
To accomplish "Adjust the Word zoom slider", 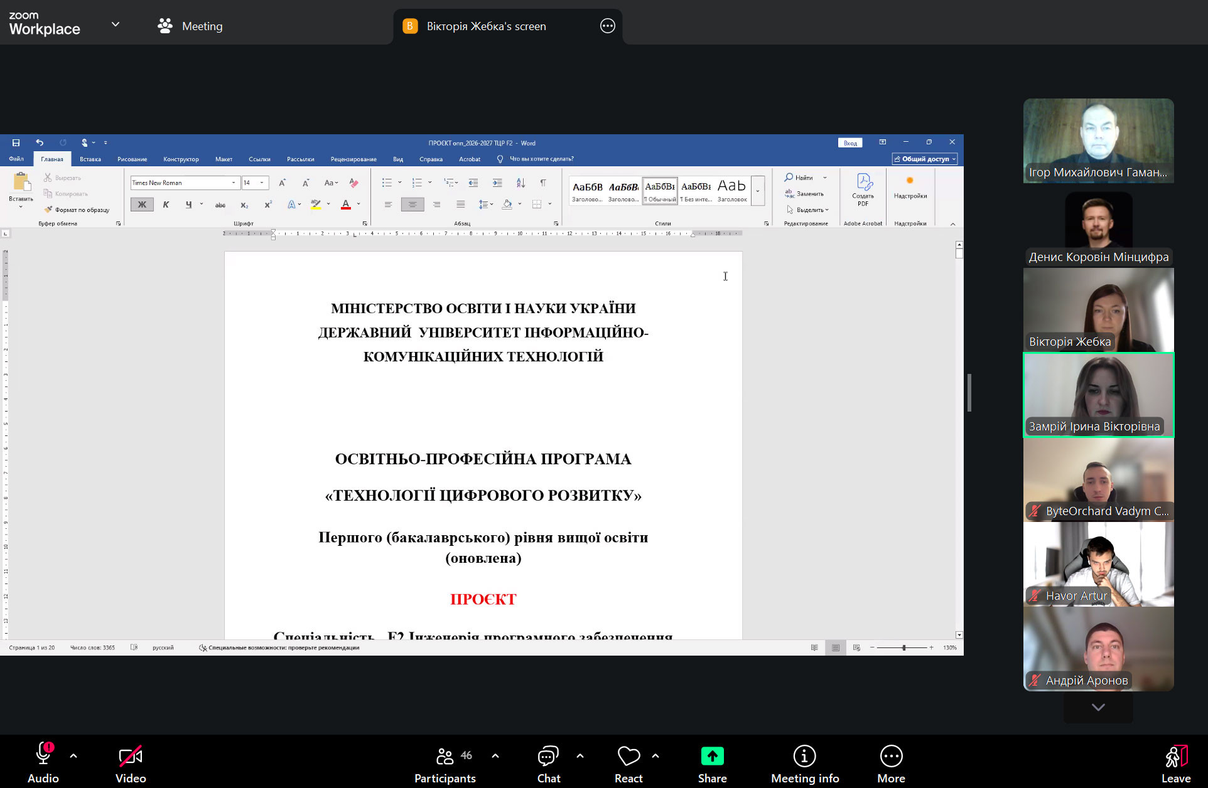I will point(903,647).
